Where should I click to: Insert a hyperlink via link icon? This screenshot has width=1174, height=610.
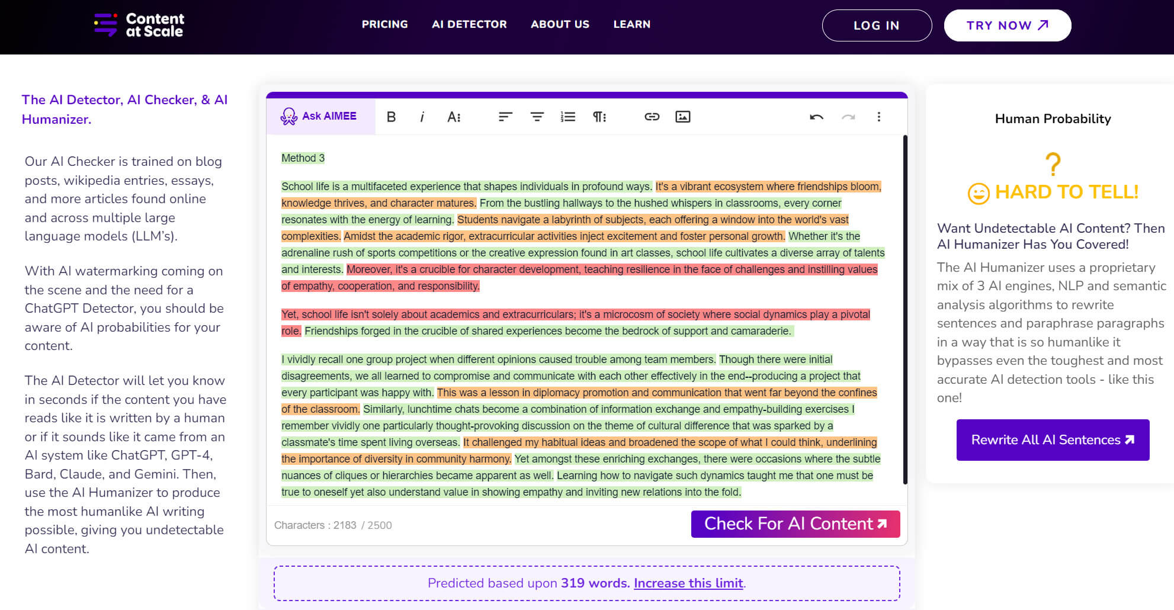point(652,117)
